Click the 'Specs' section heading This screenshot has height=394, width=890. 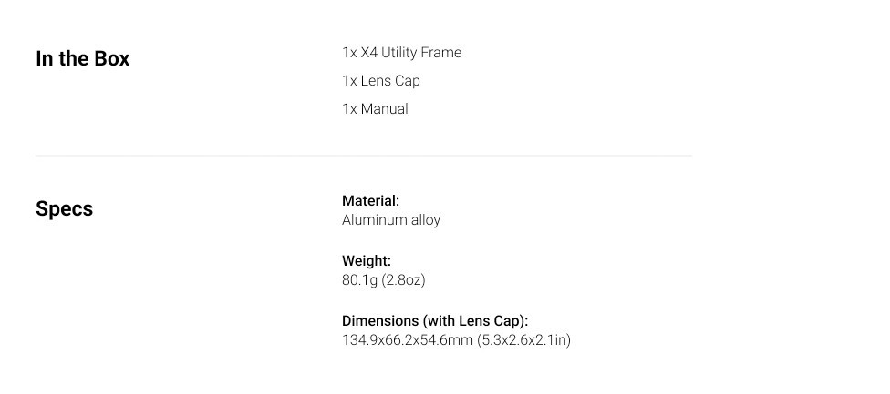click(x=64, y=209)
